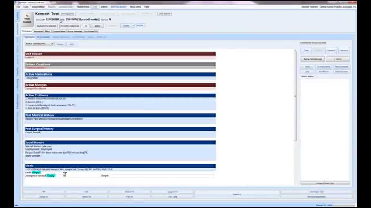Click the Add button beside Refresh
Viewport: 371px width, 208px height.
click(71, 44)
